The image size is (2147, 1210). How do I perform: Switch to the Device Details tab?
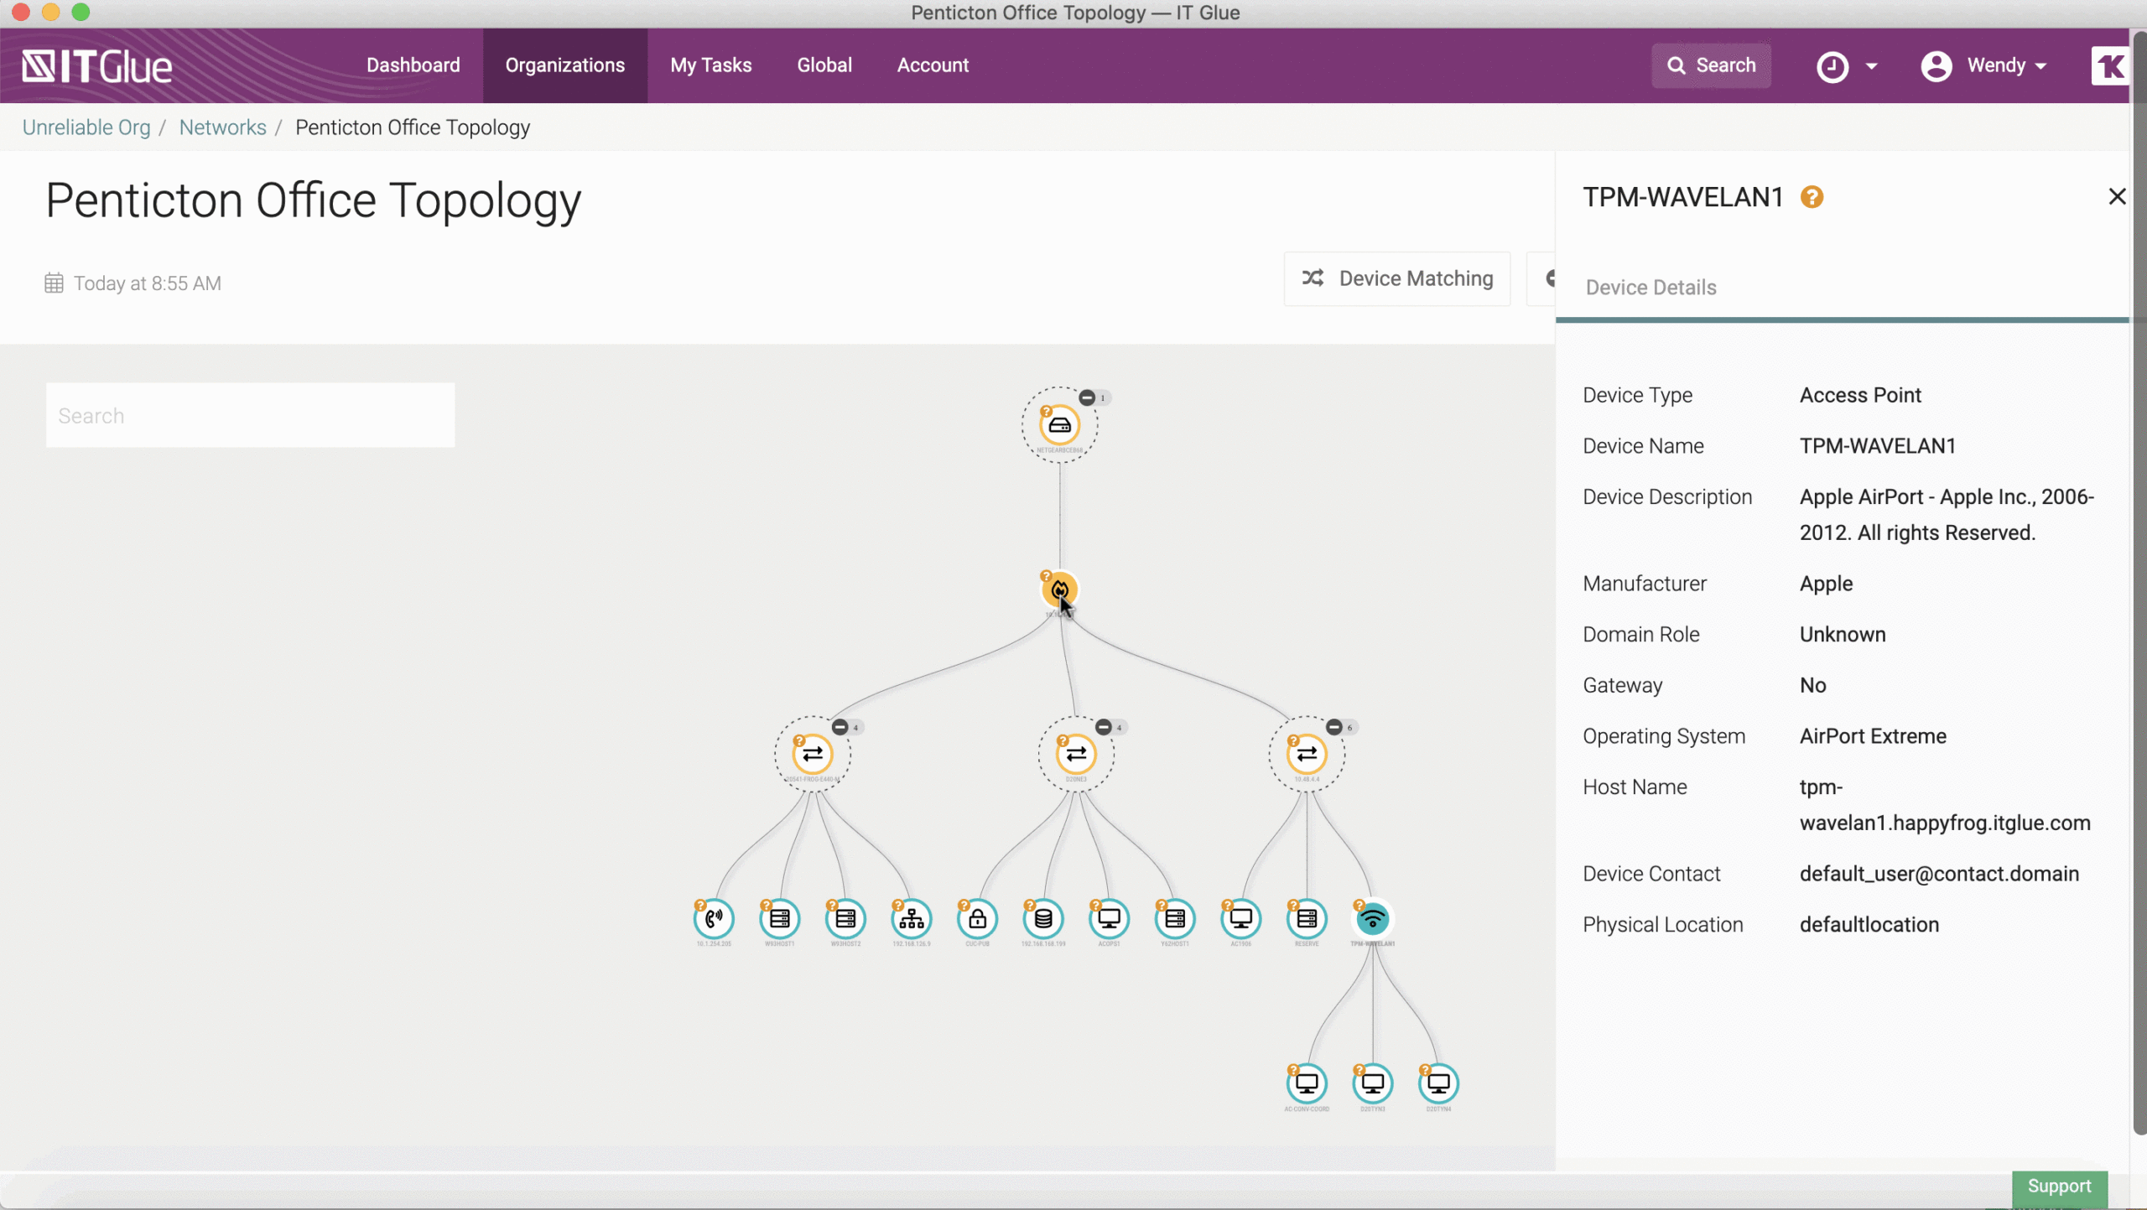[x=1651, y=288]
